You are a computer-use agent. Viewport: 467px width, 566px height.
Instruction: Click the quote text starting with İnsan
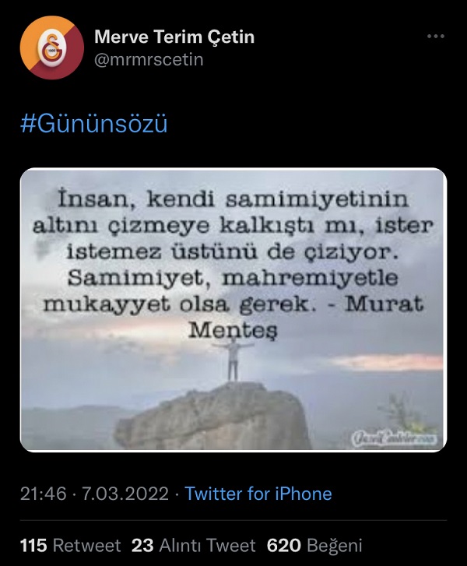click(x=233, y=265)
